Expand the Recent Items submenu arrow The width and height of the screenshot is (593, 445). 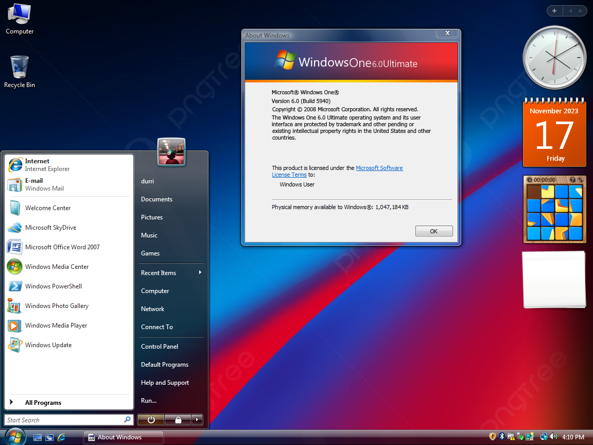pyautogui.click(x=200, y=272)
